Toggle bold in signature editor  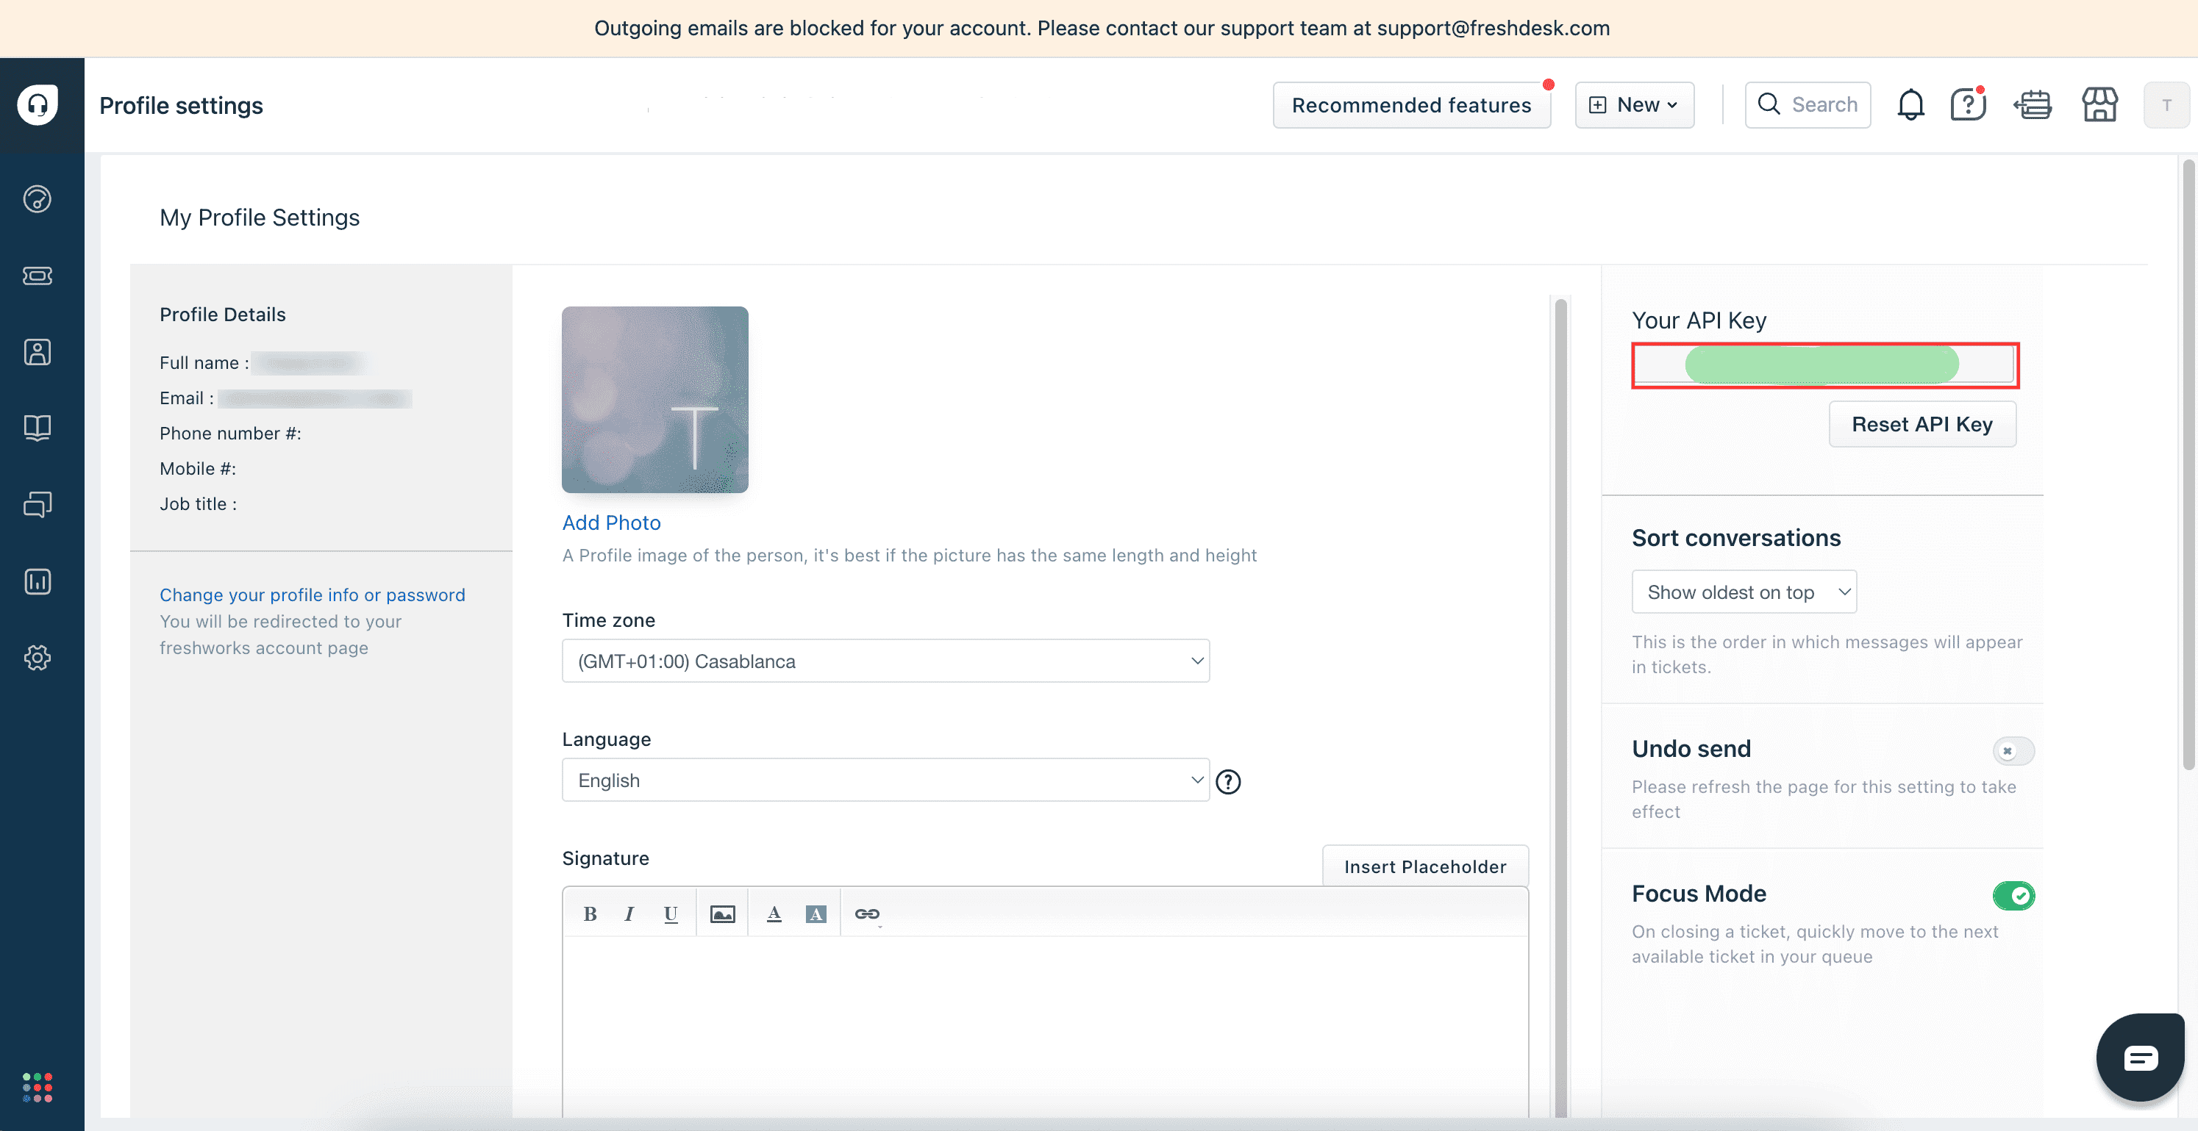[590, 914]
